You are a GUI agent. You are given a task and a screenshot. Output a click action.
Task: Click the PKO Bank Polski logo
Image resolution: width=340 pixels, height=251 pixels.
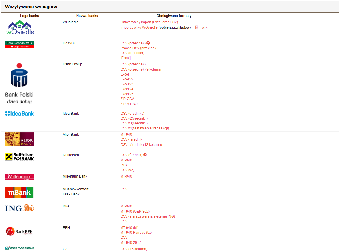coord(19,84)
